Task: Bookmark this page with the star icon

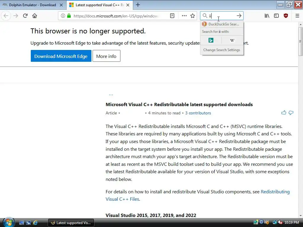Action: (192, 16)
